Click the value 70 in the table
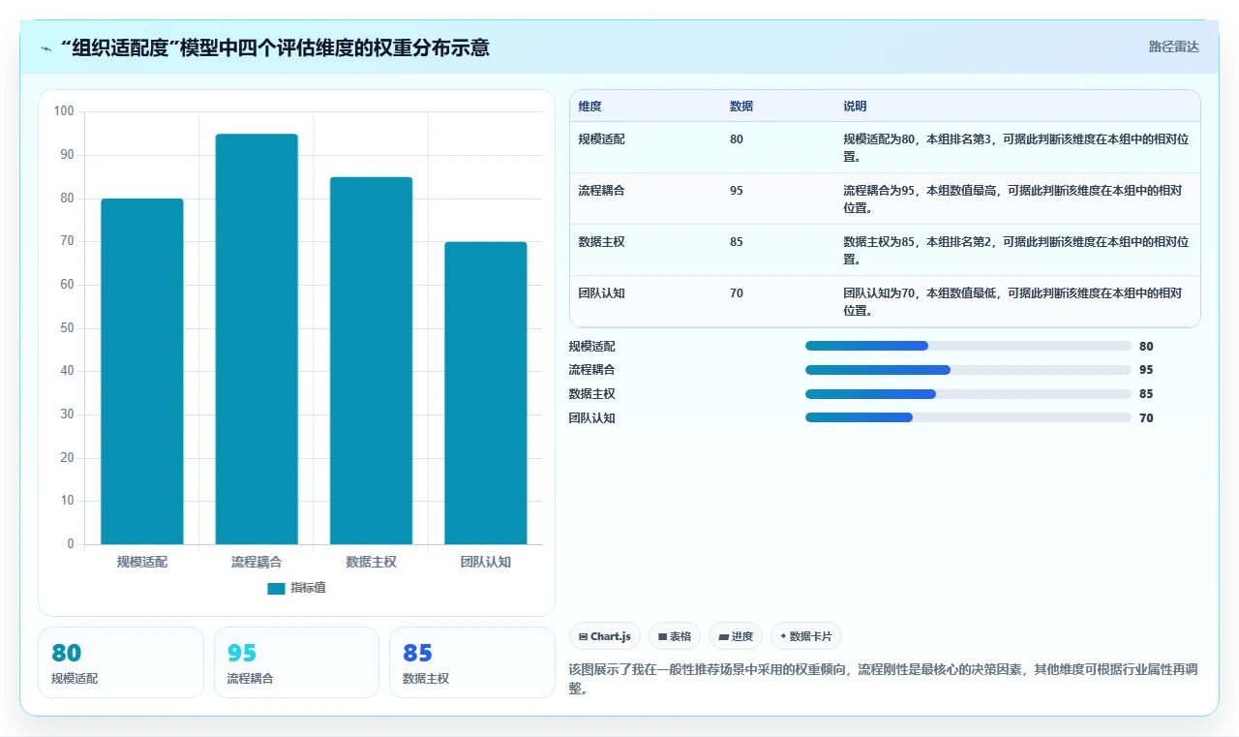Viewport: 1239px width, 737px height. [x=737, y=293]
